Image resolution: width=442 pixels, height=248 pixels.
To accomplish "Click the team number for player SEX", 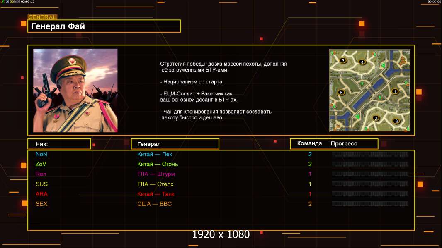I will pyautogui.click(x=310, y=204).
